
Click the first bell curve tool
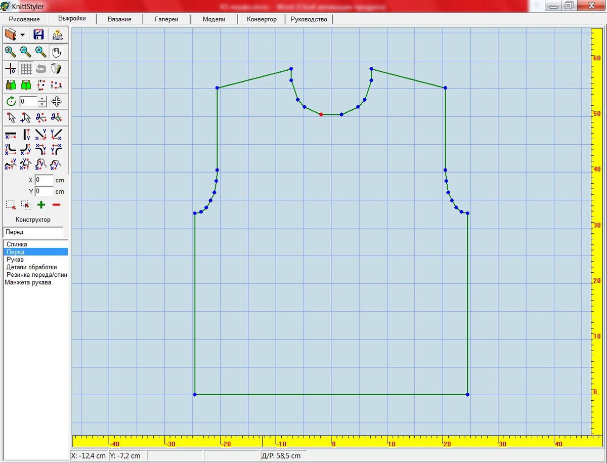click(x=41, y=164)
